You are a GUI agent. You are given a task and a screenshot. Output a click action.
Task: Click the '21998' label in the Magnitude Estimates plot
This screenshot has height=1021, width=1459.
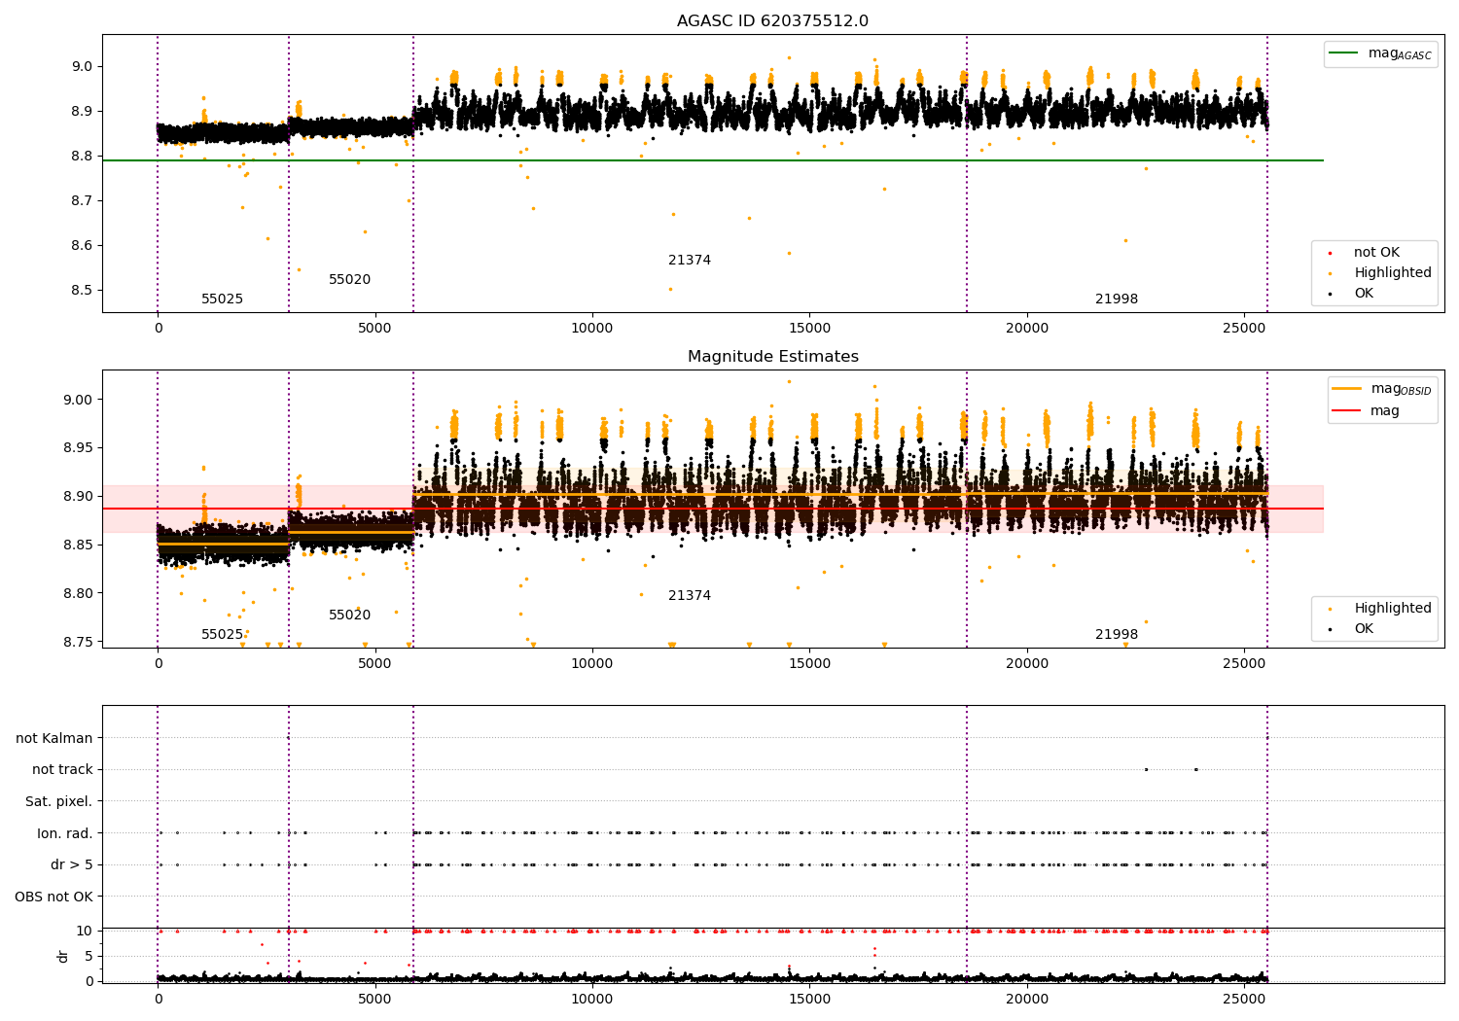coord(1117,635)
